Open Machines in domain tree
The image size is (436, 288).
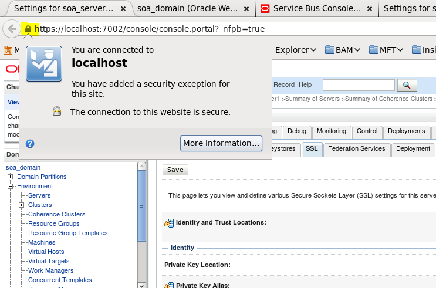coord(42,242)
